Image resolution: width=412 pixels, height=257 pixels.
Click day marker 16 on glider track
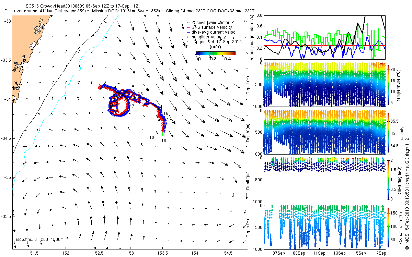165,113
